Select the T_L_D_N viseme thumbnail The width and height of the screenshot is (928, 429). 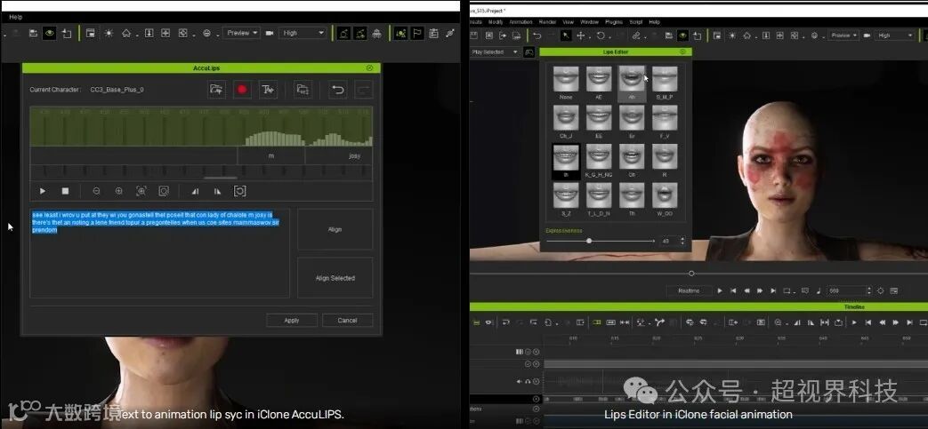click(x=599, y=195)
